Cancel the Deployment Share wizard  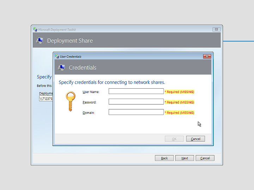click(x=205, y=158)
